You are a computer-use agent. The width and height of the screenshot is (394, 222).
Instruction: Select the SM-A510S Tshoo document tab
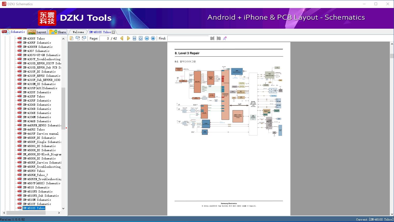(100, 32)
